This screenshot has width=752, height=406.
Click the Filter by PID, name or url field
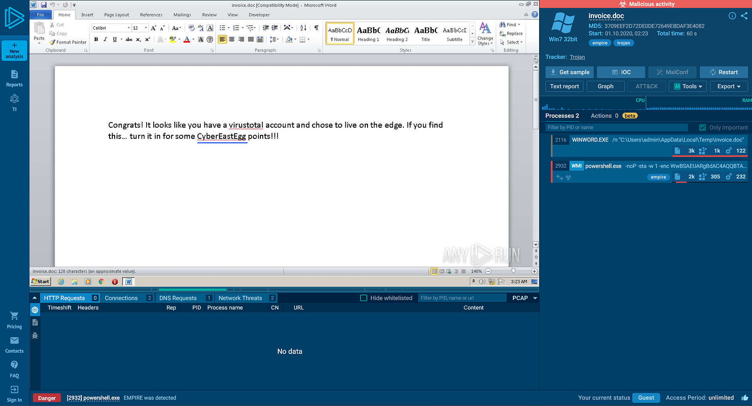tap(462, 298)
